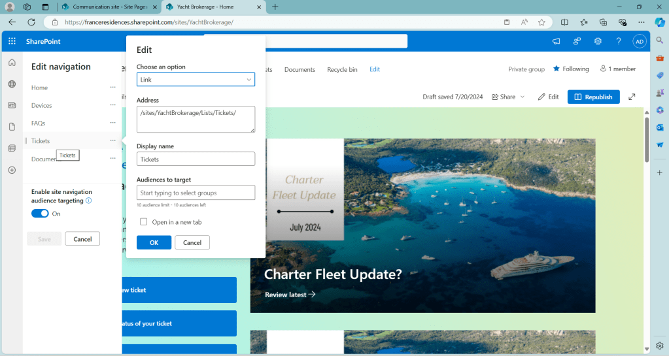Click the expand full-screen arrows icon
This screenshot has height=356, width=669.
pyautogui.click(x=632, y=97)
